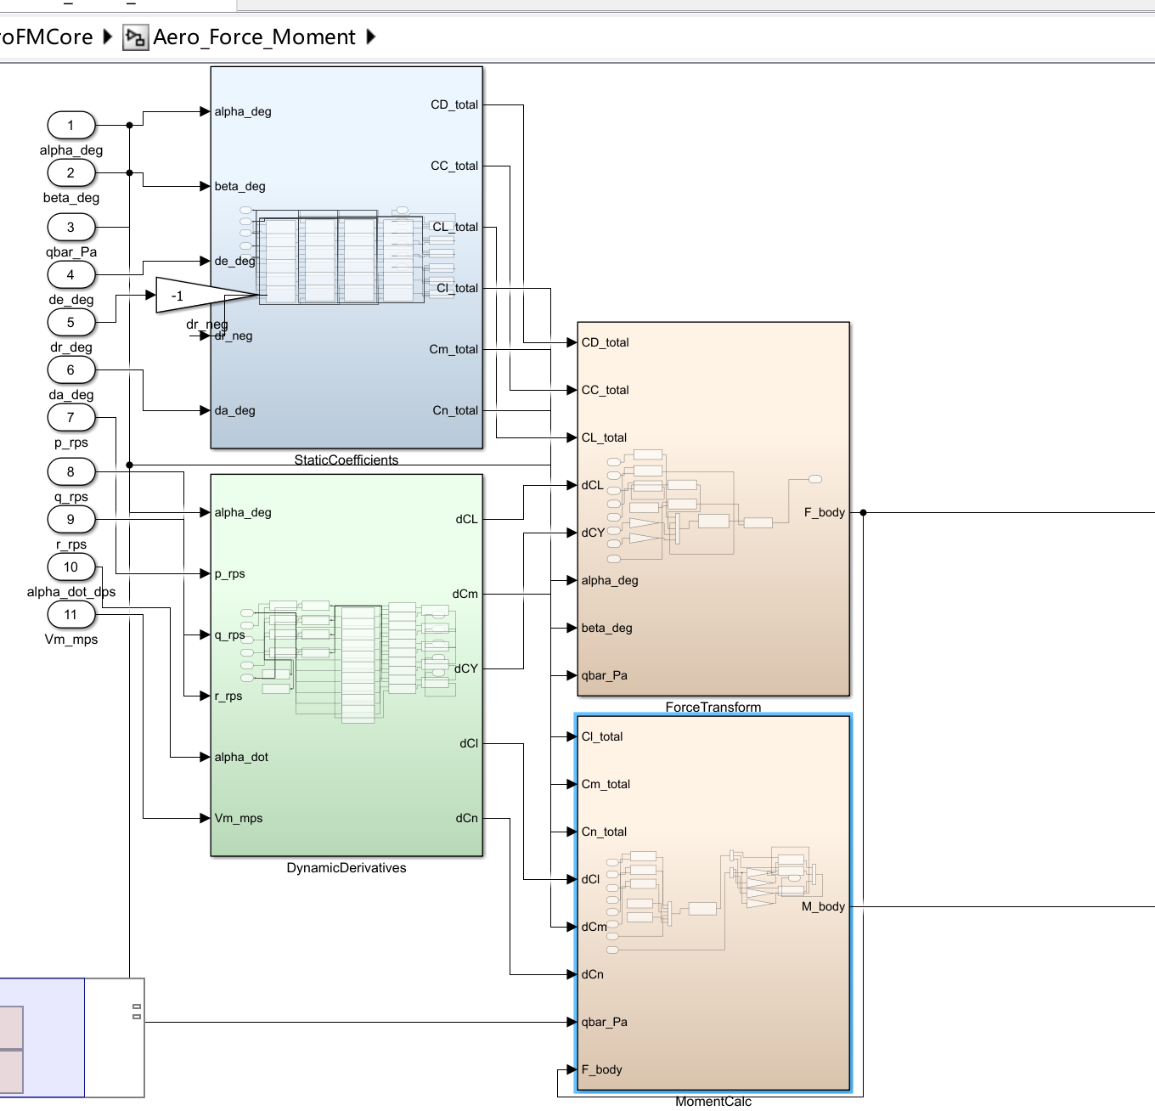Select inport block 7 p_rps
This screenshot has height=1111, width=1155.
70,418
